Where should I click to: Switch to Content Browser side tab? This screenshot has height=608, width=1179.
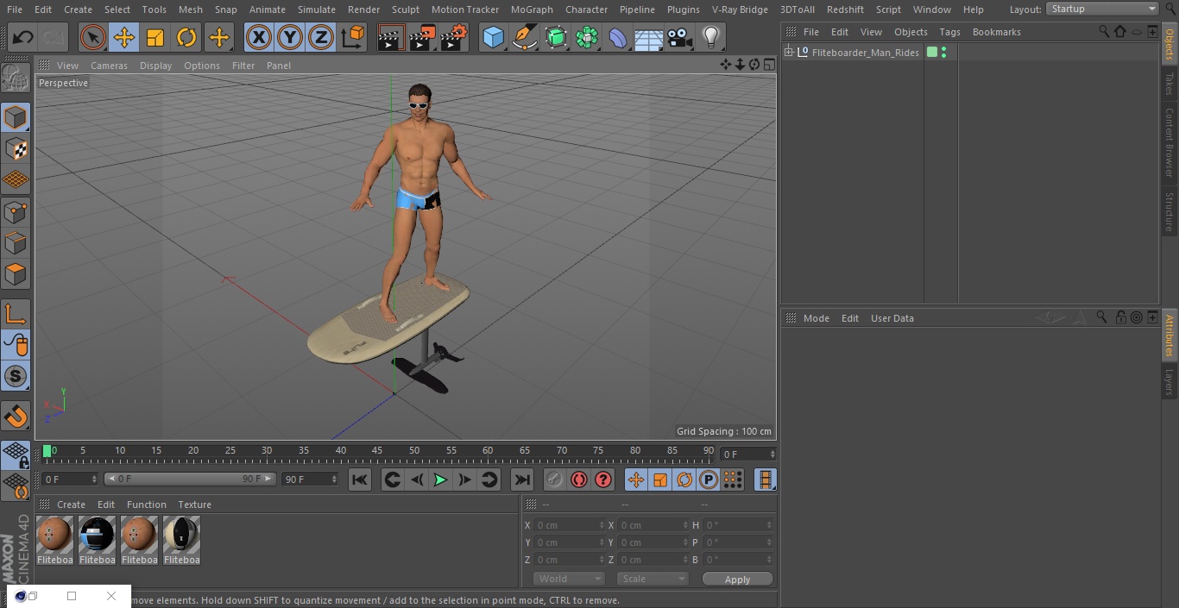coord(1170,142)
